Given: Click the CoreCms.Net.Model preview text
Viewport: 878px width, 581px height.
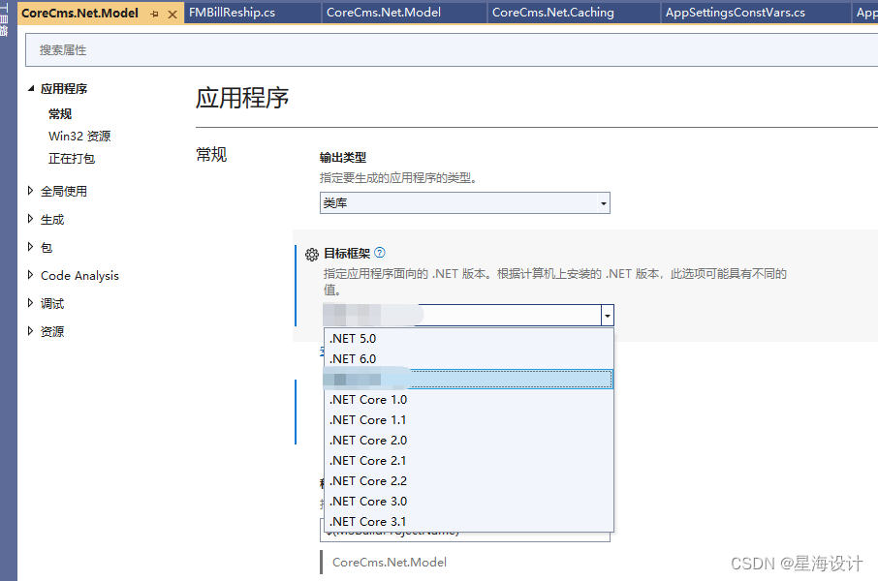Looking at the screenshot, I should pyautogui.click(x=390, y=562).
